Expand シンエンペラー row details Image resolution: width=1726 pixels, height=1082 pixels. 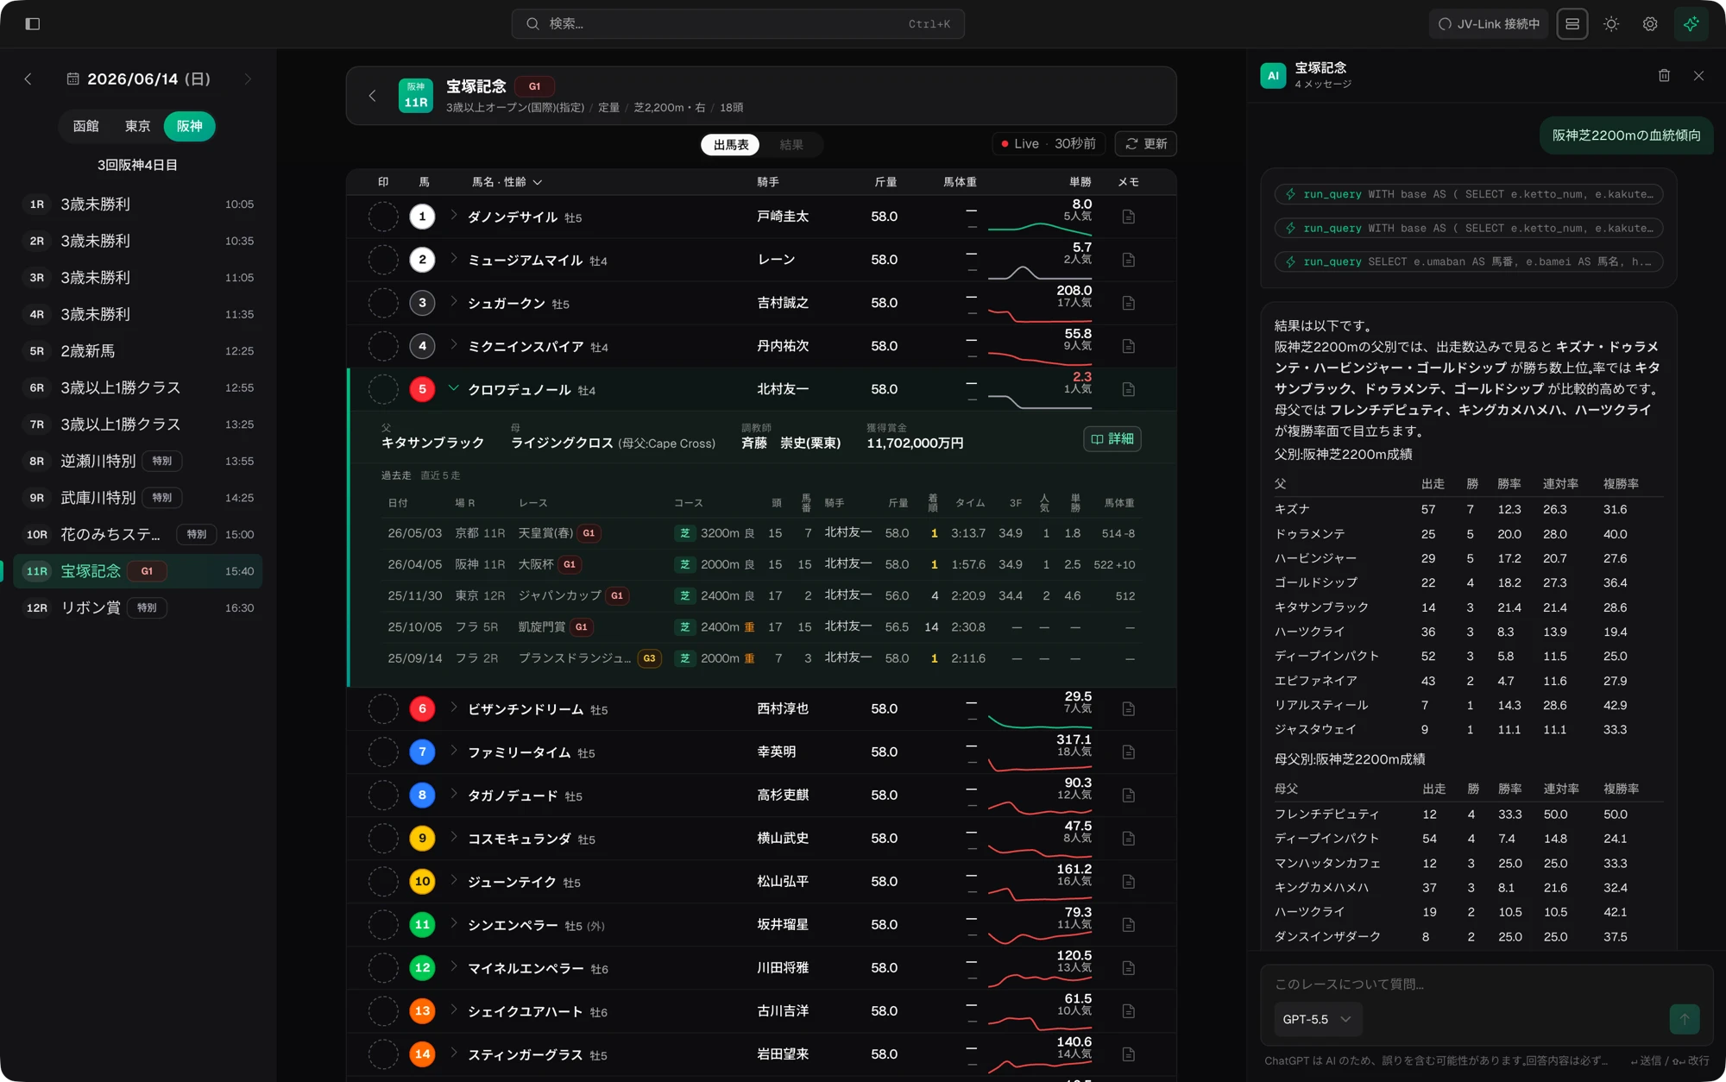(x=453, y=923)
